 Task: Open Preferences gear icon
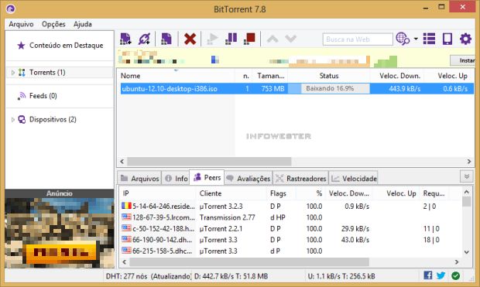(465, 39)
